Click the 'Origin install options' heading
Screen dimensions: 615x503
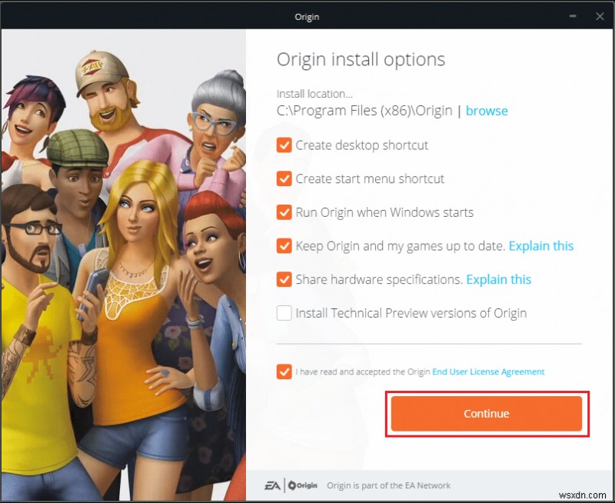361,59
